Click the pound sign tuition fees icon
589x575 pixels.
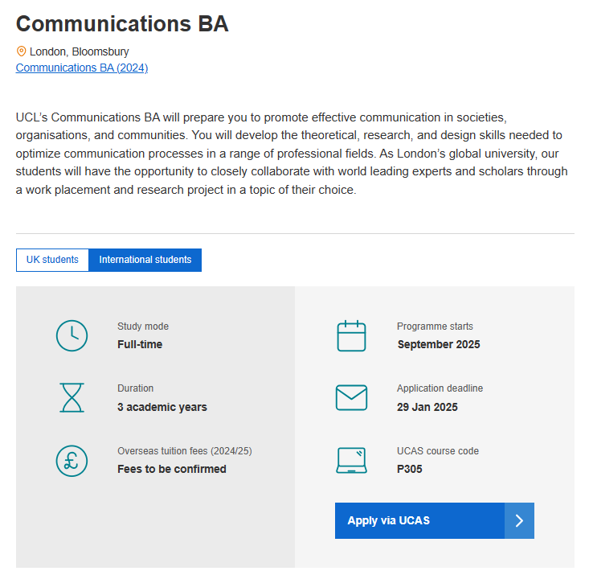72,461
